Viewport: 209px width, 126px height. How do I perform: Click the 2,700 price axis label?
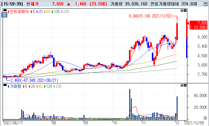click(202, 74)
